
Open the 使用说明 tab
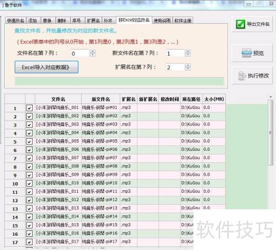tap(162, 20)
